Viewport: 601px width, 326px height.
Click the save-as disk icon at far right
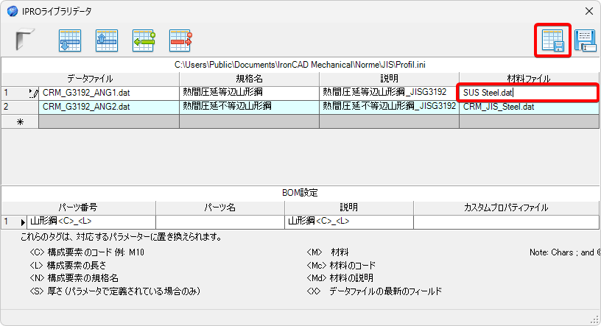coord(585,40)
